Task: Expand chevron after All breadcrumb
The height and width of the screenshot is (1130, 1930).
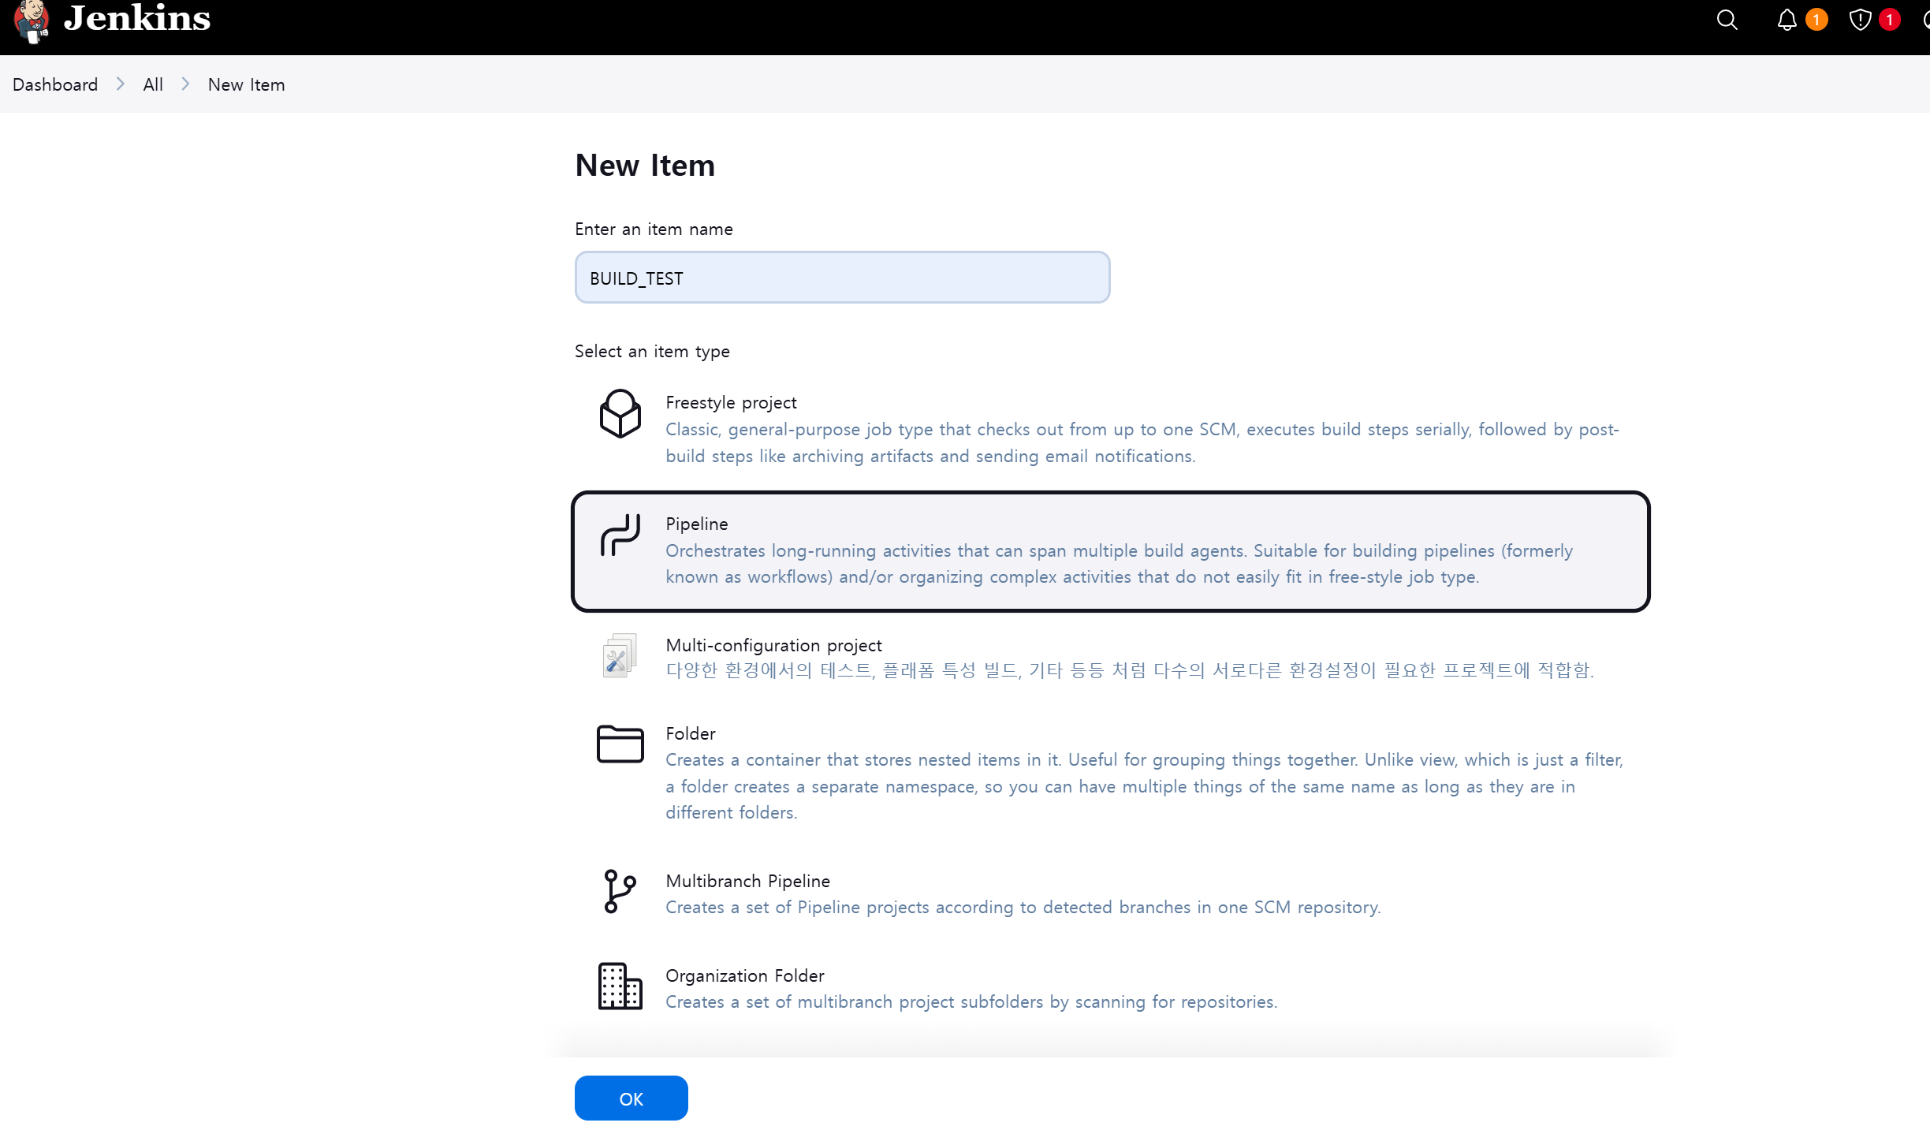Action: (186, 84)
